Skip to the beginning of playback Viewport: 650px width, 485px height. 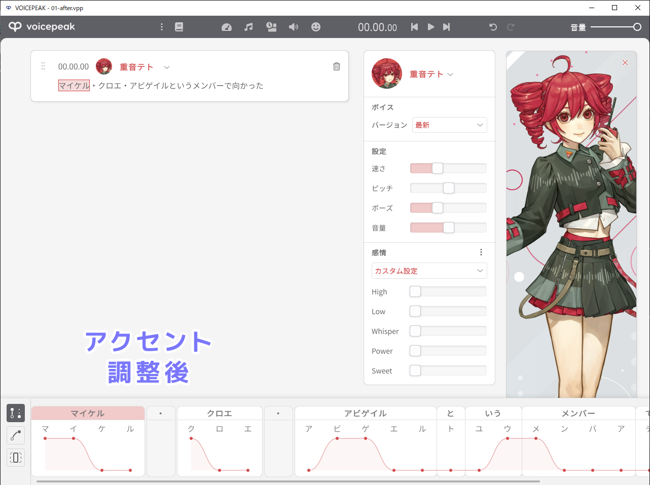point(414,27)
